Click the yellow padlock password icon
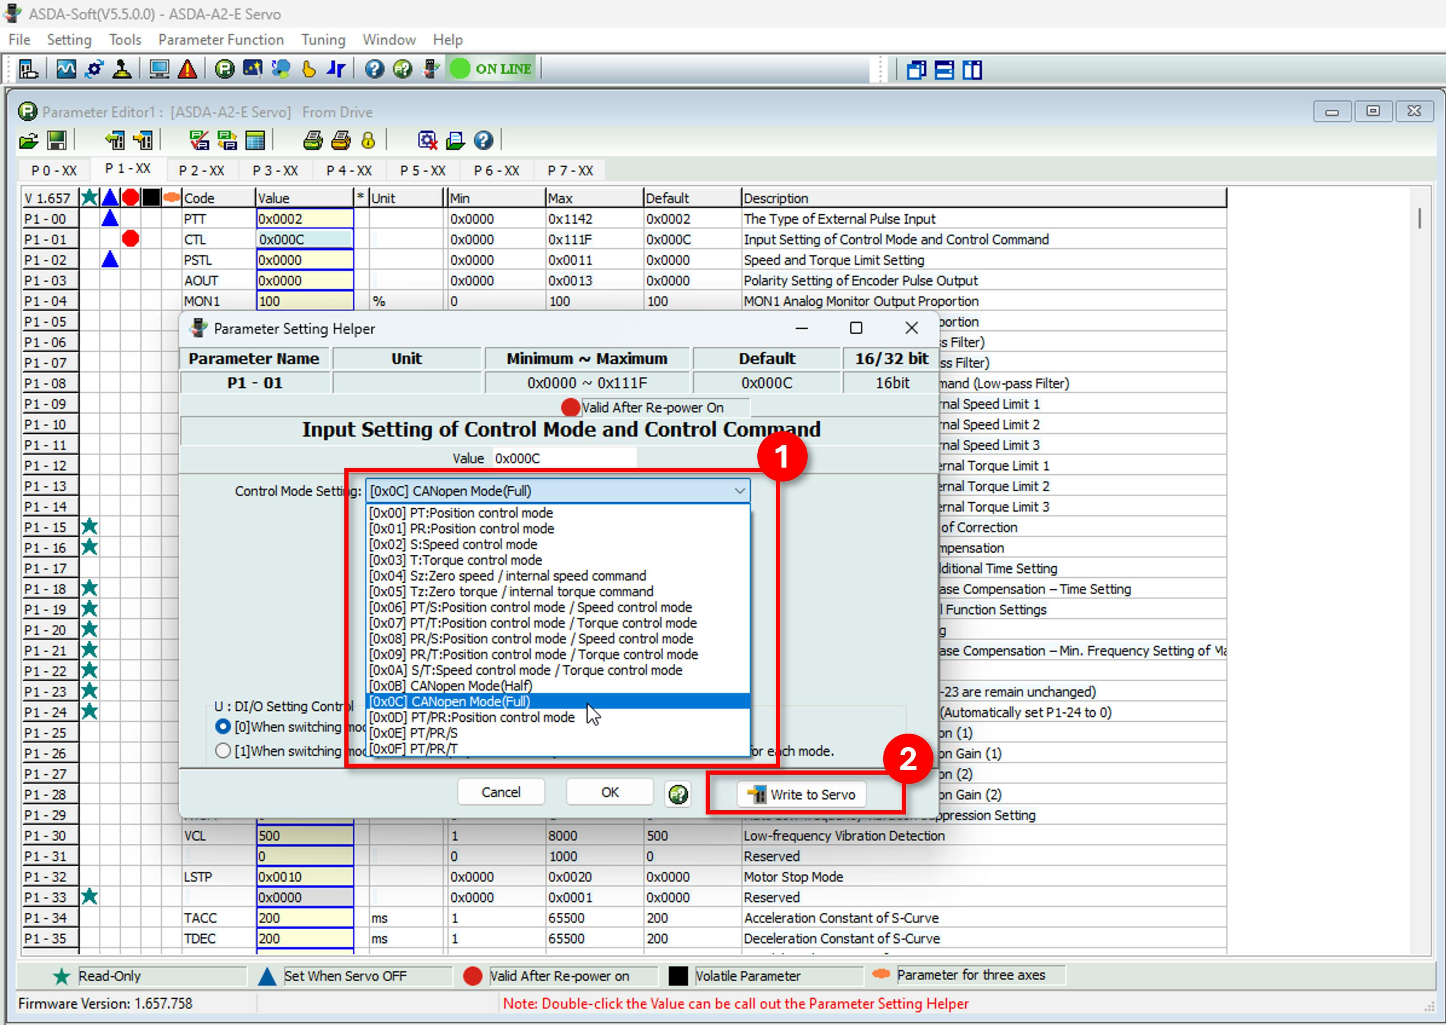This screenshot has width=1446, height=1025. (368, 140)
